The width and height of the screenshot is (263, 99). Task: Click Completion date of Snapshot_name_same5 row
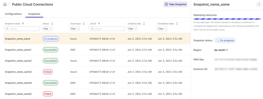point(170,94)
